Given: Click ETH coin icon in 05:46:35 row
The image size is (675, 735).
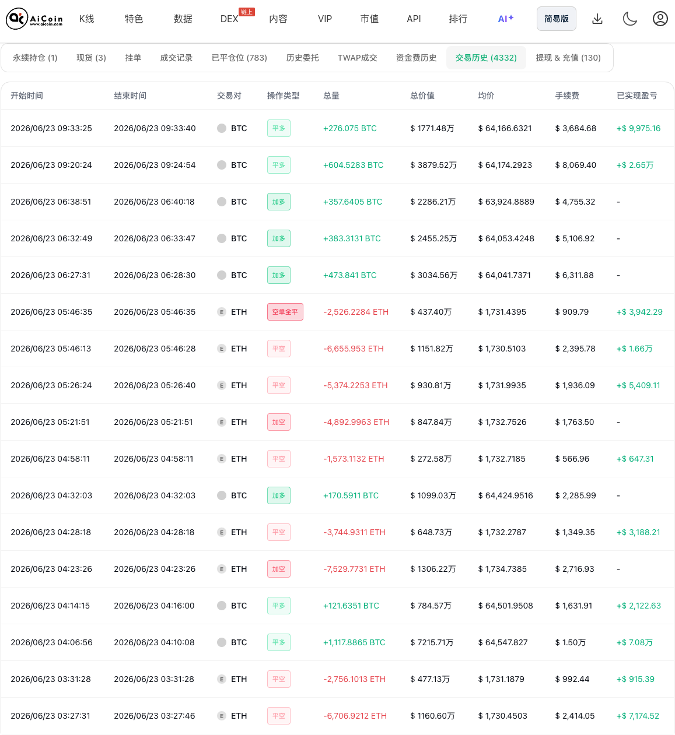Looking at the screenshot, I should 222,312.
